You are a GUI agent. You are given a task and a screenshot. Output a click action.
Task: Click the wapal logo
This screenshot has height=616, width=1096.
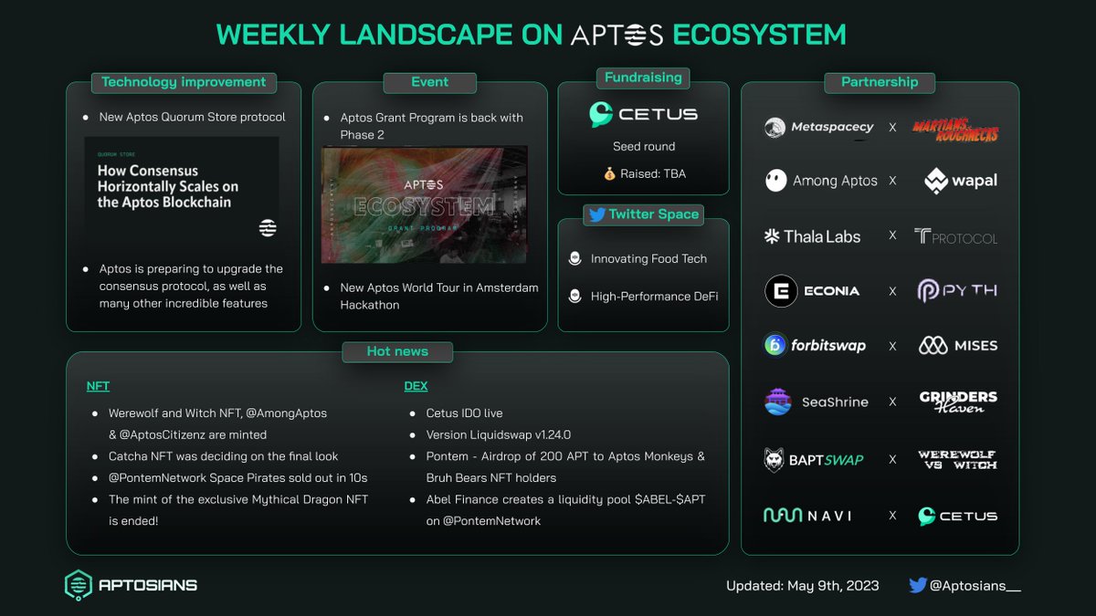click(x=960, y=181)
